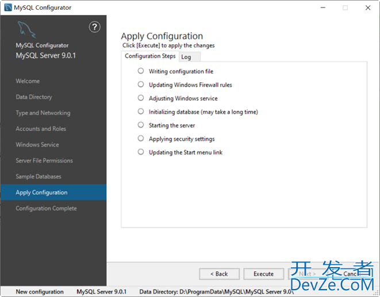This screenshot has height=297, width=380.
Task: Select the Updating the Start menu link indicator
Action: click(141, 152)
